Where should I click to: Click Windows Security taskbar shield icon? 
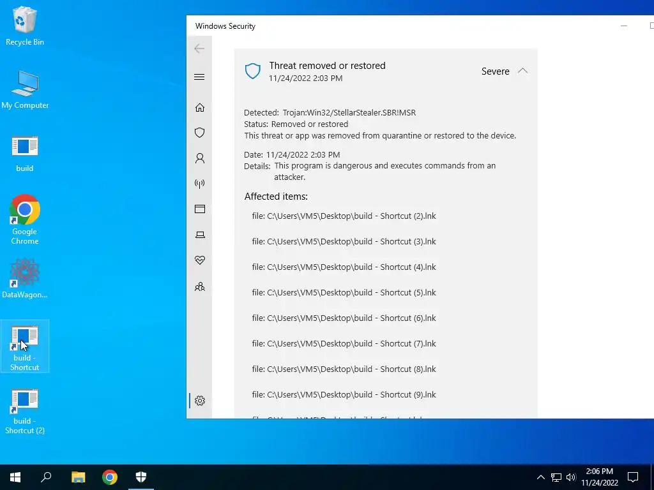pos(141,477)
